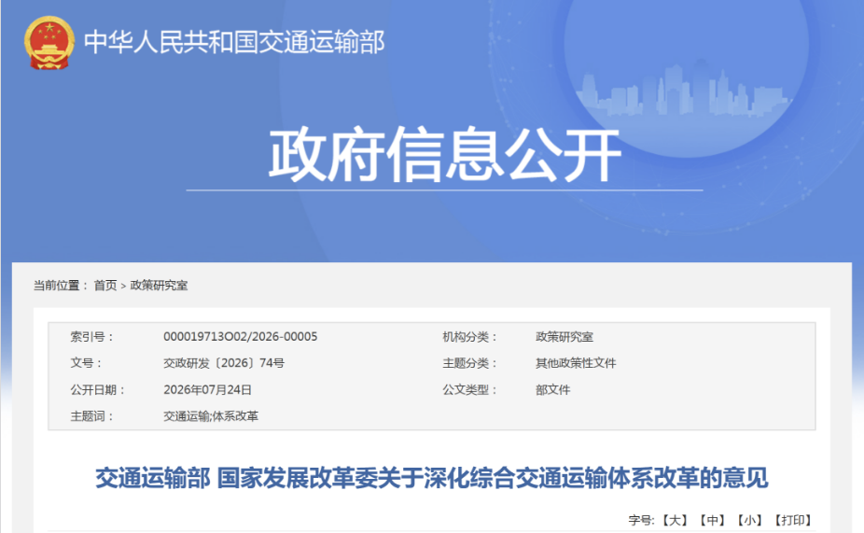
Task: Click the 公开日期 label
Action: (x=98, y=389)
